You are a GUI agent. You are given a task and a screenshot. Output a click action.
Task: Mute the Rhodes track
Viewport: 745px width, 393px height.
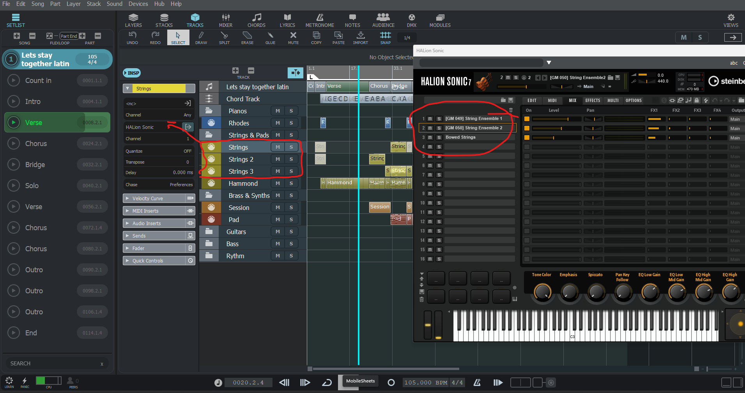[x=278, y=123]
